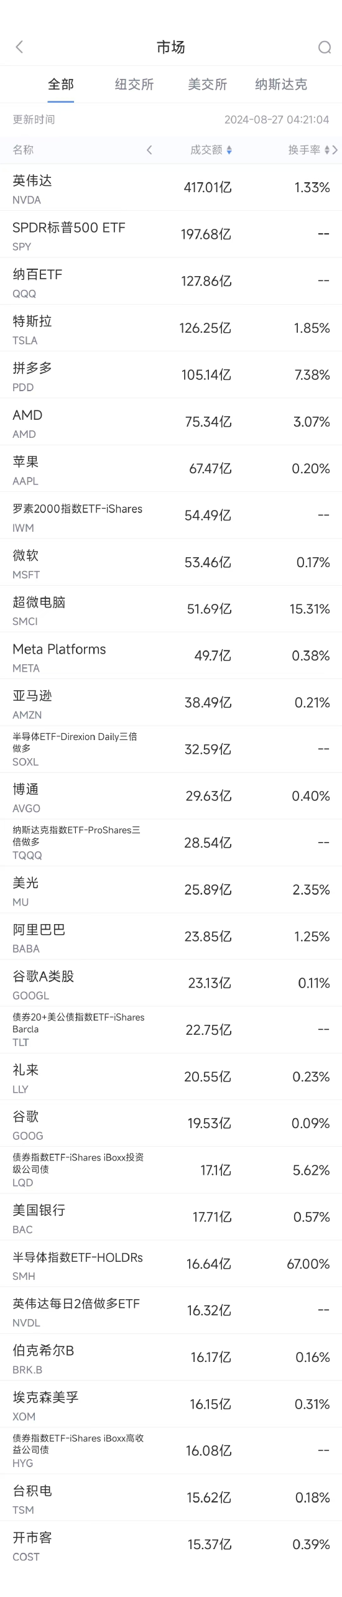The width and height of the screenshot is (342, 1597).
Task: Sort by 换手率 column arrows
Action: [x=327, y=150]
